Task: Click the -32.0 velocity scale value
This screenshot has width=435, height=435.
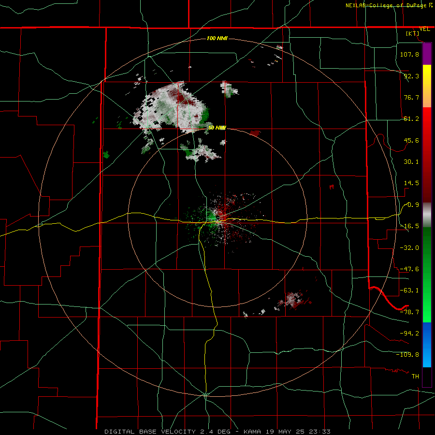Action: 409,247
